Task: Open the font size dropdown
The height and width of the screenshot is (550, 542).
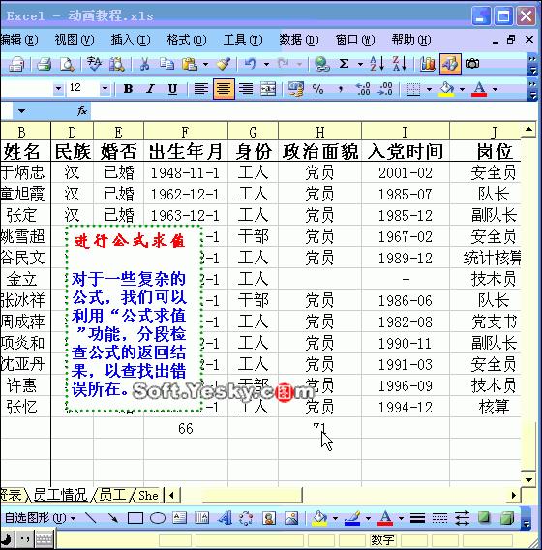Action: [x=105, y=89]
